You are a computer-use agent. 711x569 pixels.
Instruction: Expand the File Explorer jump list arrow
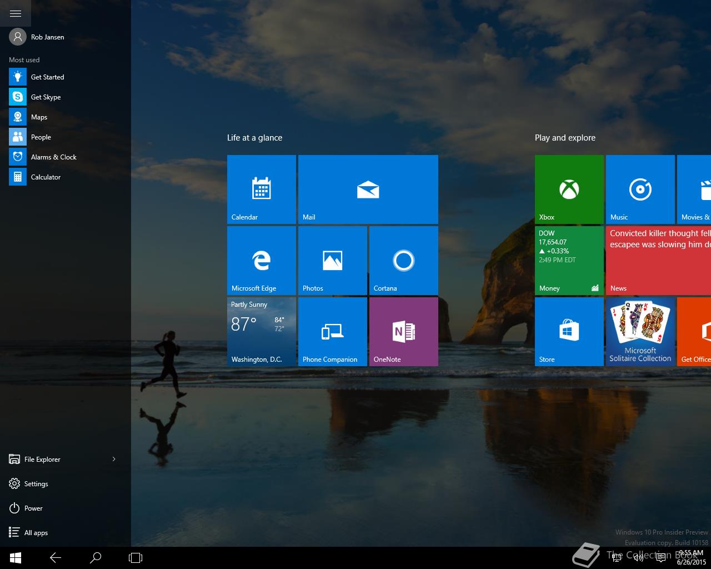tap(114, 459)
